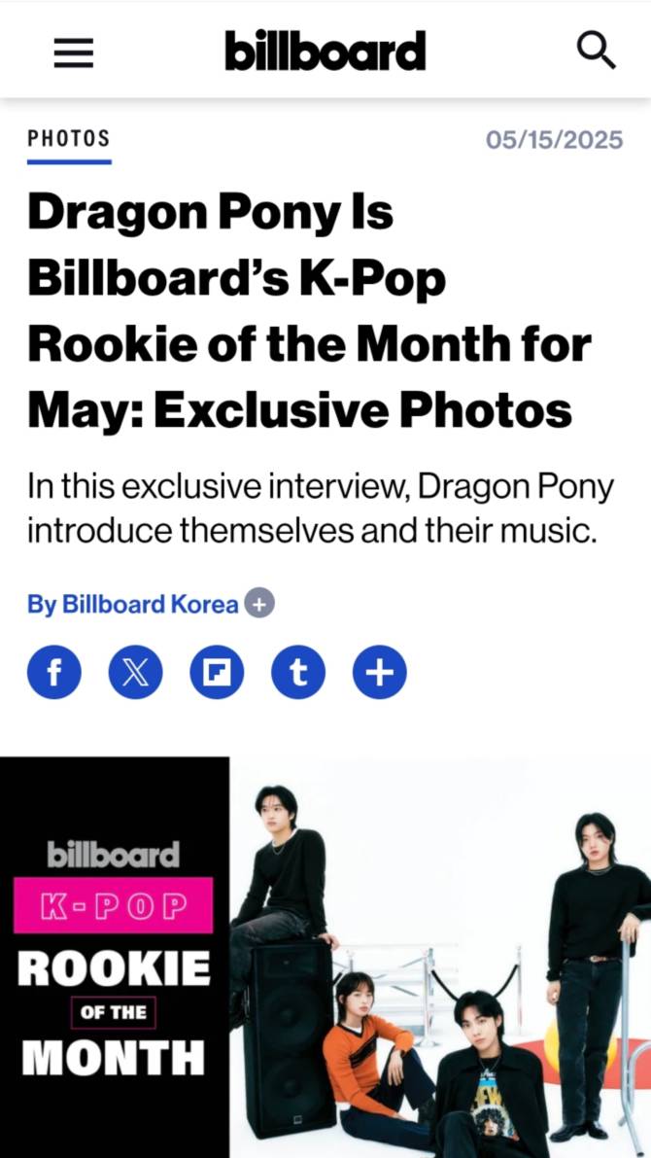Image resolution: width=651 pixels, height=1158 pixels.
Task: Click billboard logo inside rookie graphic
Action: [x=114, y=856]
